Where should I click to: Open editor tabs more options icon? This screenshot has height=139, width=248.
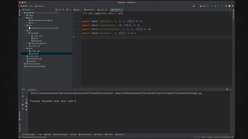point(230,10)
